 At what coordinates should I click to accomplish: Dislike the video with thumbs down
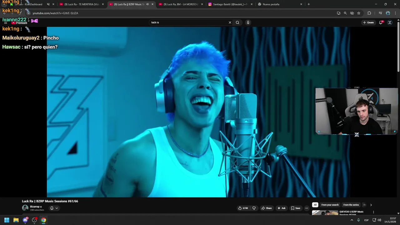254,208
